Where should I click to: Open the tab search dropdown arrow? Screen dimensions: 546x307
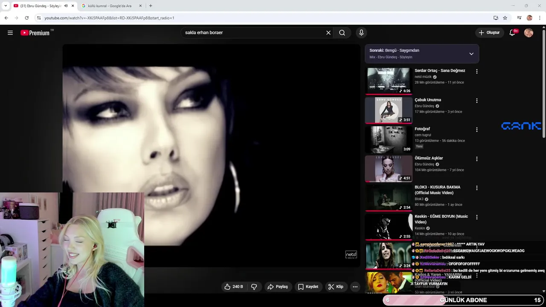pos(5,6)
